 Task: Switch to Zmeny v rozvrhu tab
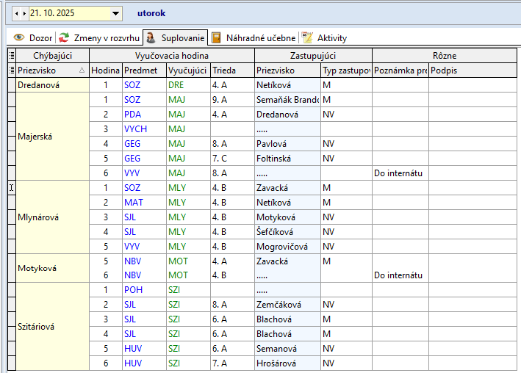point(100,37)
